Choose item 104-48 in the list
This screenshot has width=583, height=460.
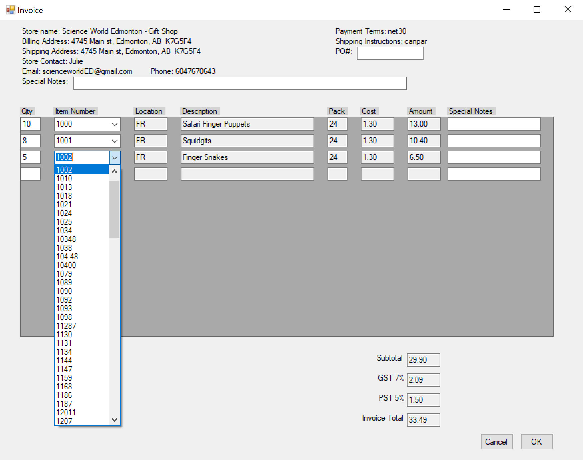(82, 256)
